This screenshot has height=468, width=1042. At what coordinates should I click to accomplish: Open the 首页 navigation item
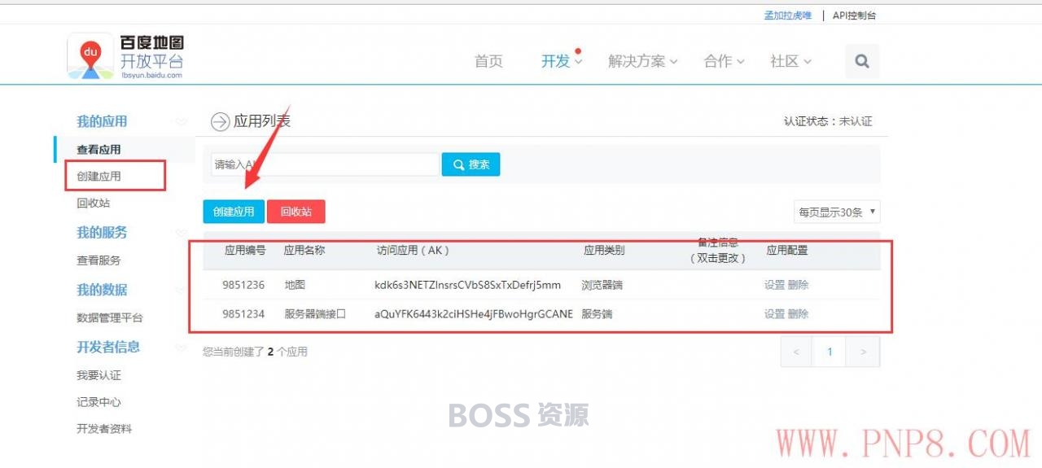click(488, 61)
